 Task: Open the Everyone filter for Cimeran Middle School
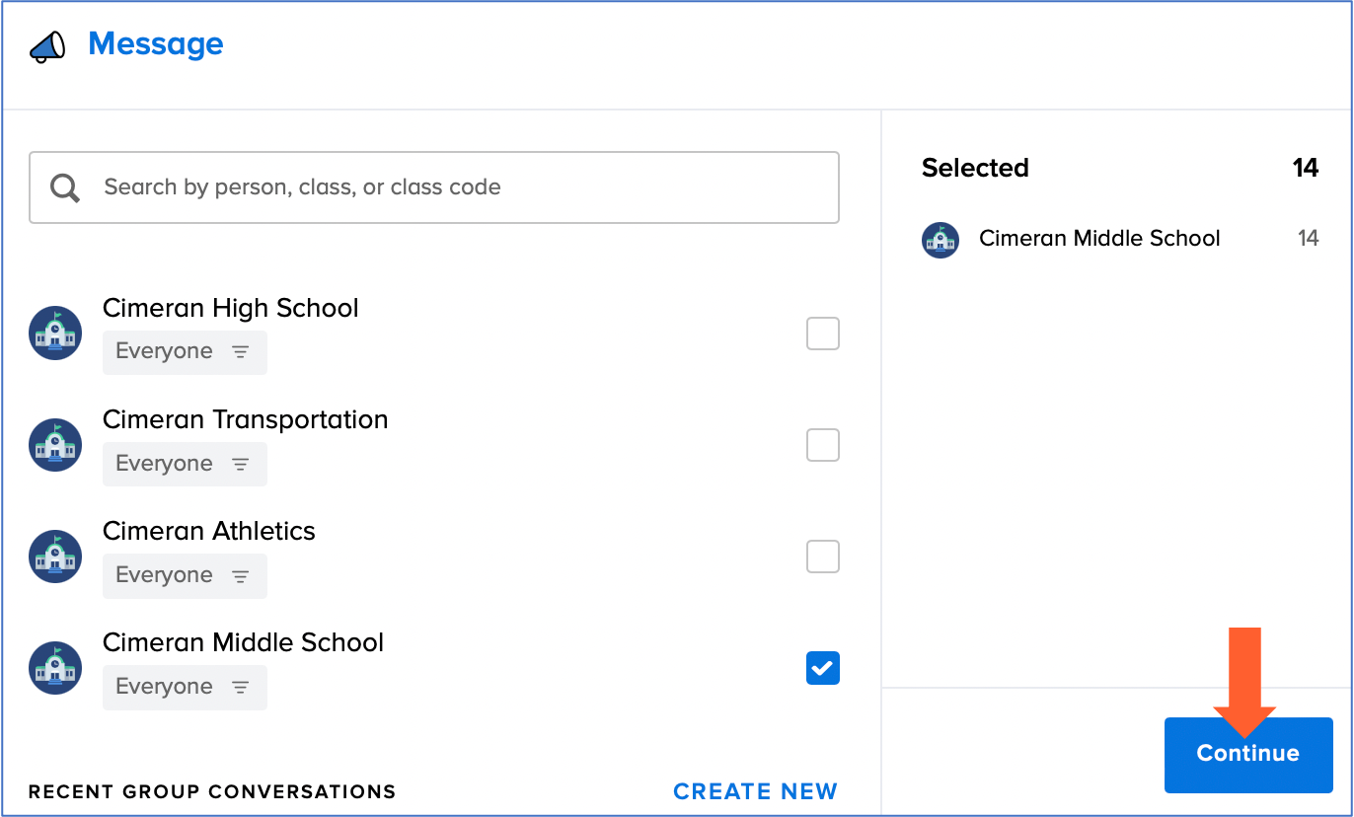tap(184, 687)
